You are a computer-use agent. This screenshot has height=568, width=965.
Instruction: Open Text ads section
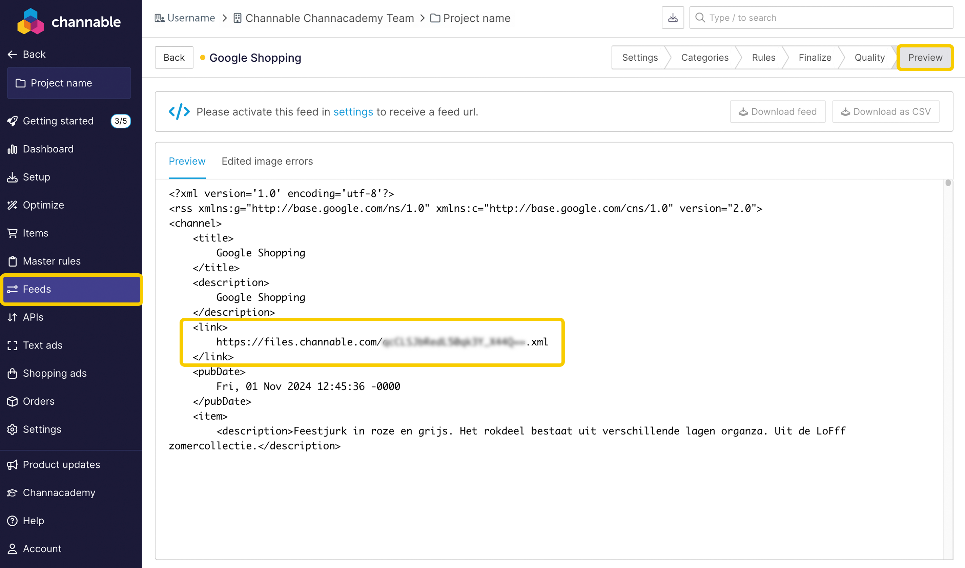coord(35,345)
